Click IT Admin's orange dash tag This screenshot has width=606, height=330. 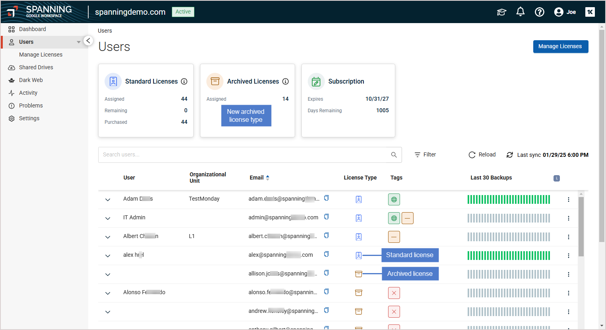point(408,218)
